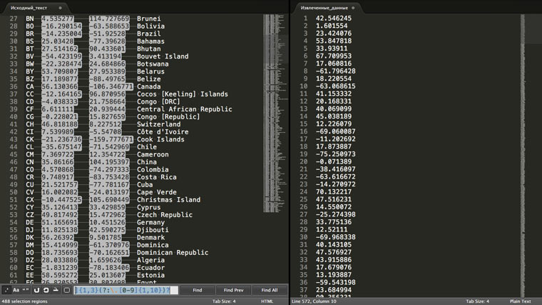Viewport: 542px width, 305px height.
Task: Click the left pane minimap
Action: coord(275,114)
